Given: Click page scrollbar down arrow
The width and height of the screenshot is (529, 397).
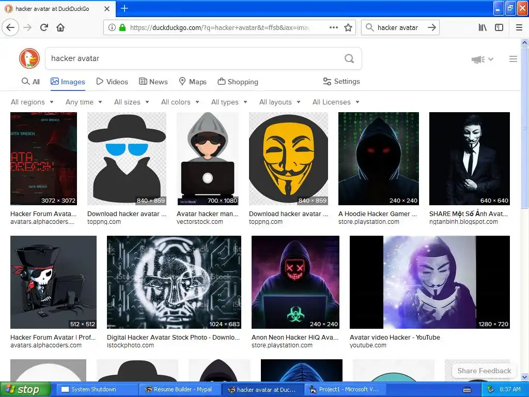Looking at the screenshot, I should 525,377.
